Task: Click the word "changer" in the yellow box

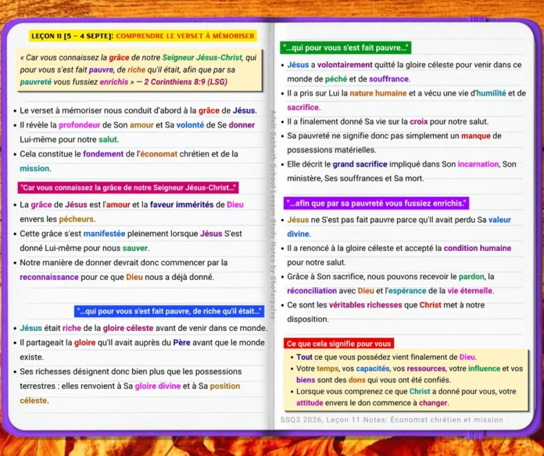Action: [433, 404]
